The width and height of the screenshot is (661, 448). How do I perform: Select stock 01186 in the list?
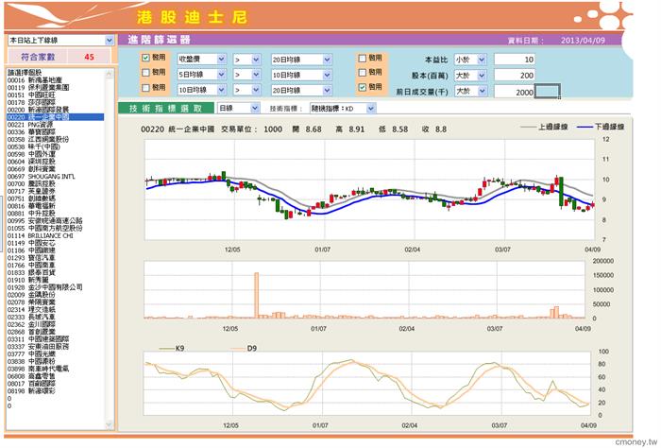55,250
